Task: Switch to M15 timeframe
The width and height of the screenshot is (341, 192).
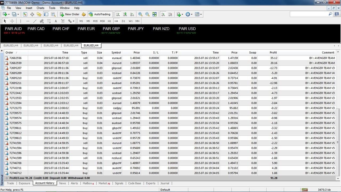Action: point(95,21)
